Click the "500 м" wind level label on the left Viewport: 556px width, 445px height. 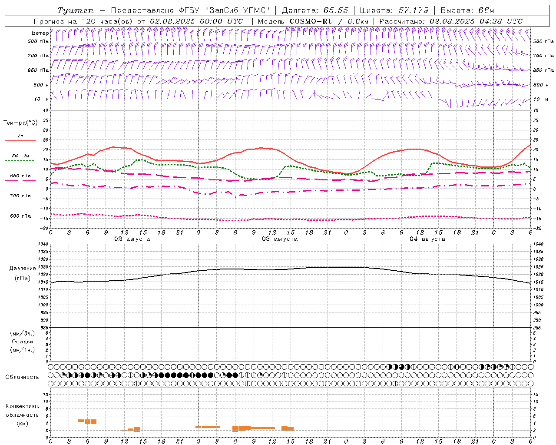click(41, 85)
